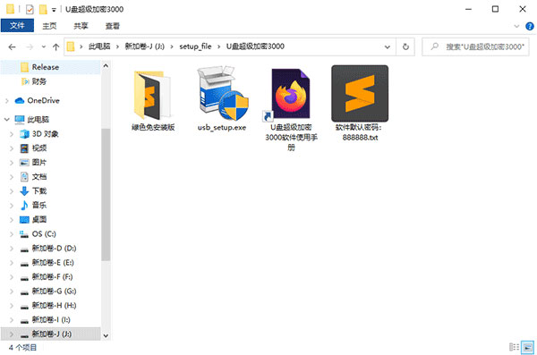Screen dimensions: 537x355
Task: Select 新加卷-F (F:) in the sidebar
Action: (53, 276)
